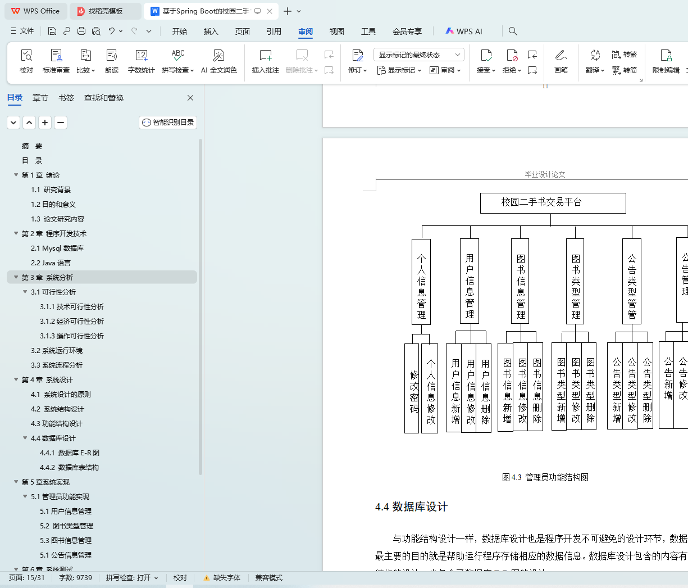Go to 3.2 系统运行环境 in outline

tap(57, 350)
